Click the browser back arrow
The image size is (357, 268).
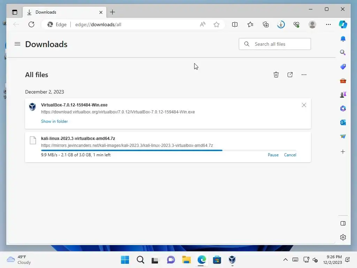(16, 24)
